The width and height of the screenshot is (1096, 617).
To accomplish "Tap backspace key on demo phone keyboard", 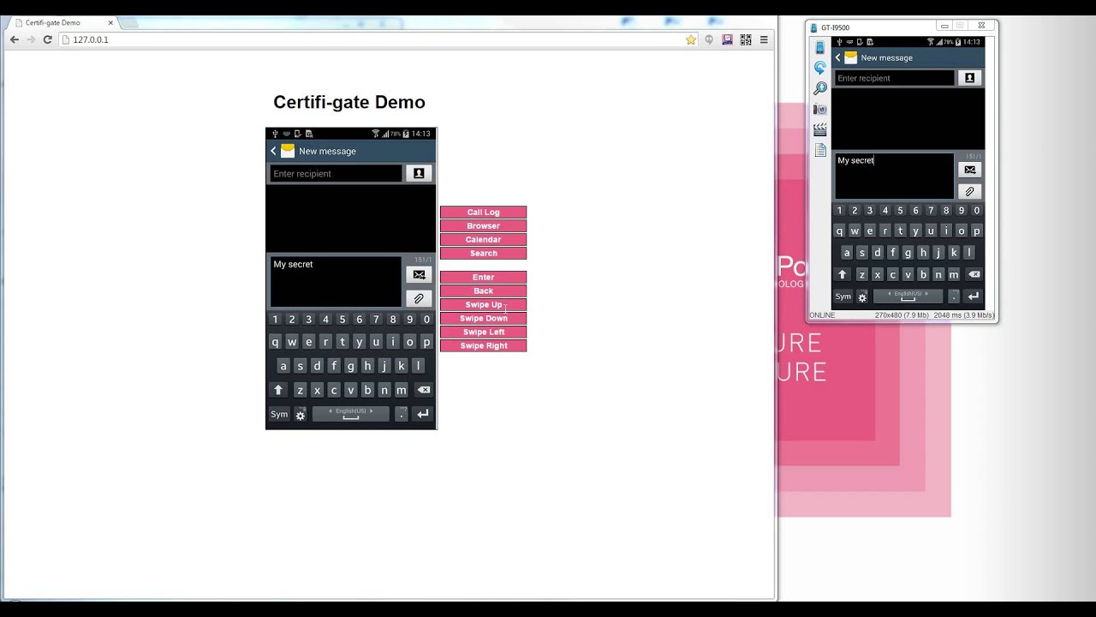I will (423, 390).
